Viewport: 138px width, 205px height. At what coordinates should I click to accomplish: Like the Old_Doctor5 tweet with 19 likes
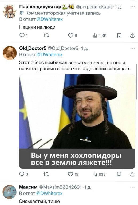click(73, 174)
